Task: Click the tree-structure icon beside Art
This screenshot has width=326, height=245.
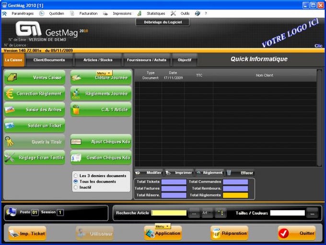Action: pyautogui.click(x=221, y=212)
